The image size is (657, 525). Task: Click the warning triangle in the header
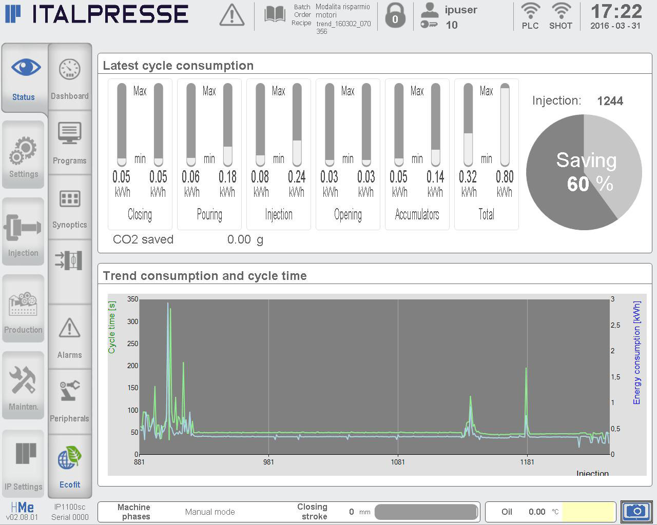tap(231, 15)
